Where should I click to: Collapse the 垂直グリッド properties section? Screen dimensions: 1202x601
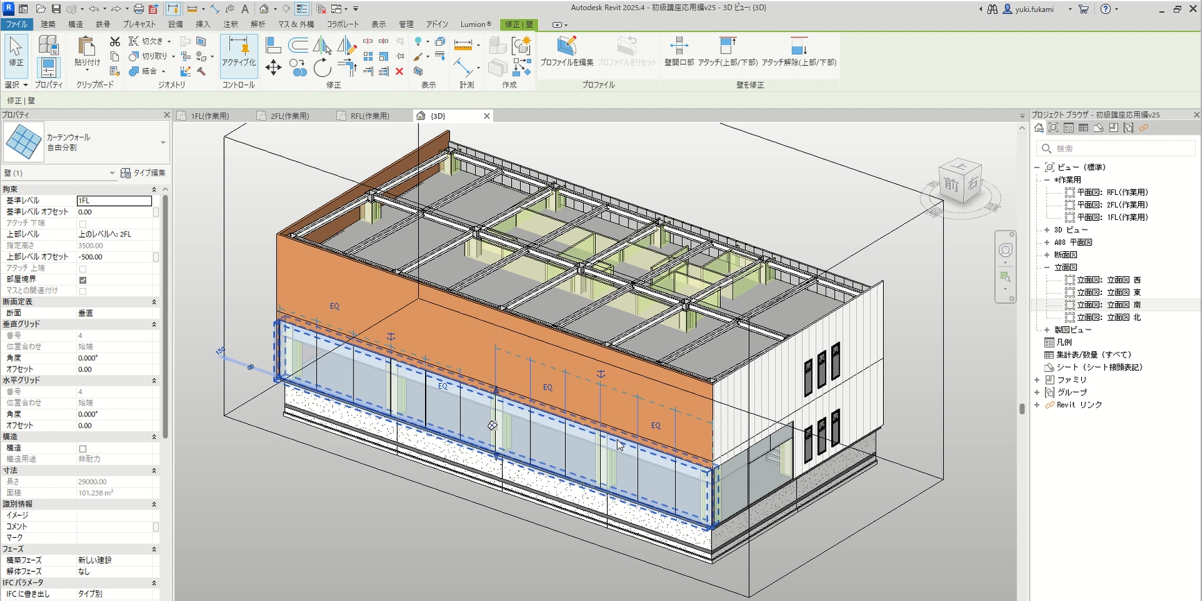coord(154,324)
